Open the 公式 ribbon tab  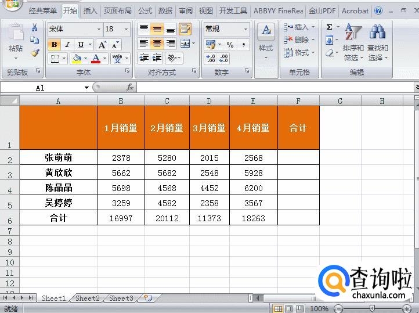[x=145, y=10]
